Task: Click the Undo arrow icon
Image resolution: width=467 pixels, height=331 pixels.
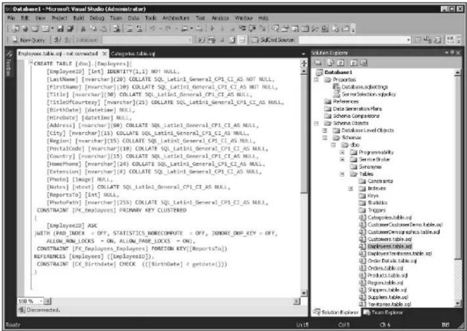Action: (x=152, y=28)
